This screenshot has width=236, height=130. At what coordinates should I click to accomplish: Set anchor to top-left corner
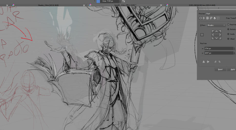point(213,31)
